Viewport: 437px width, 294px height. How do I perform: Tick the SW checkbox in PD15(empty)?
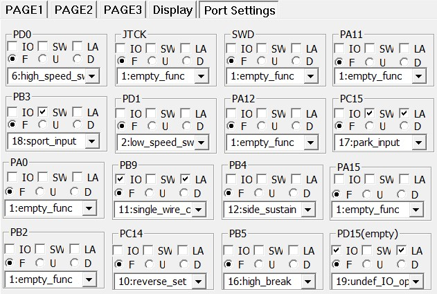371,250
